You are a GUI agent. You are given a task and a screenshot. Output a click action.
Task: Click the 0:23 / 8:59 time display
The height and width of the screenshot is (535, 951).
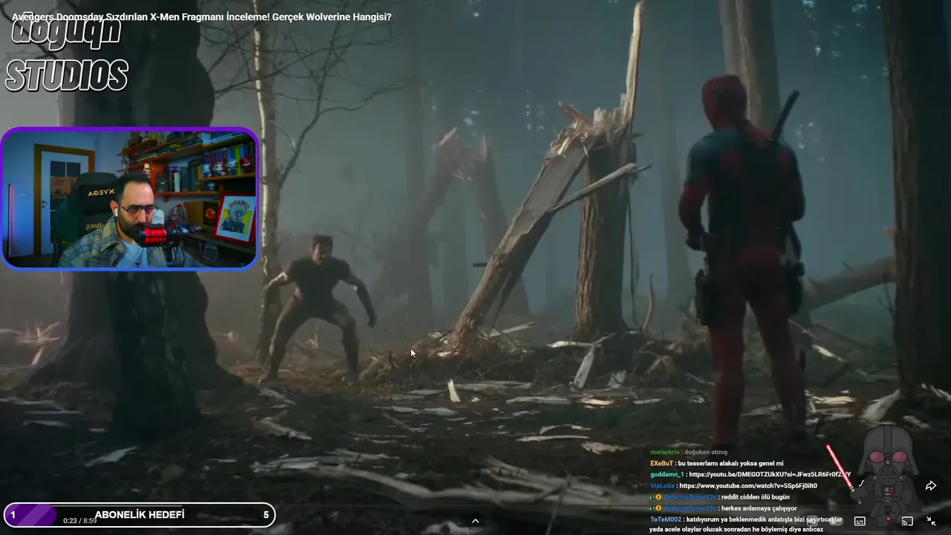79,521
